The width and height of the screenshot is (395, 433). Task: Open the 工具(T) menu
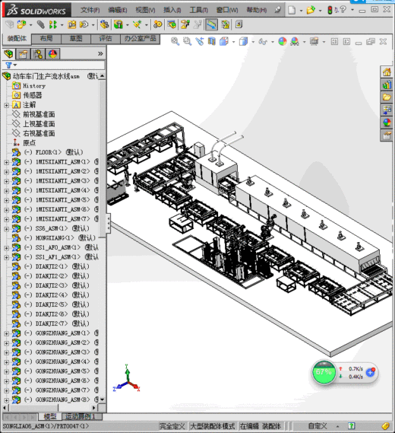(198, 10)
